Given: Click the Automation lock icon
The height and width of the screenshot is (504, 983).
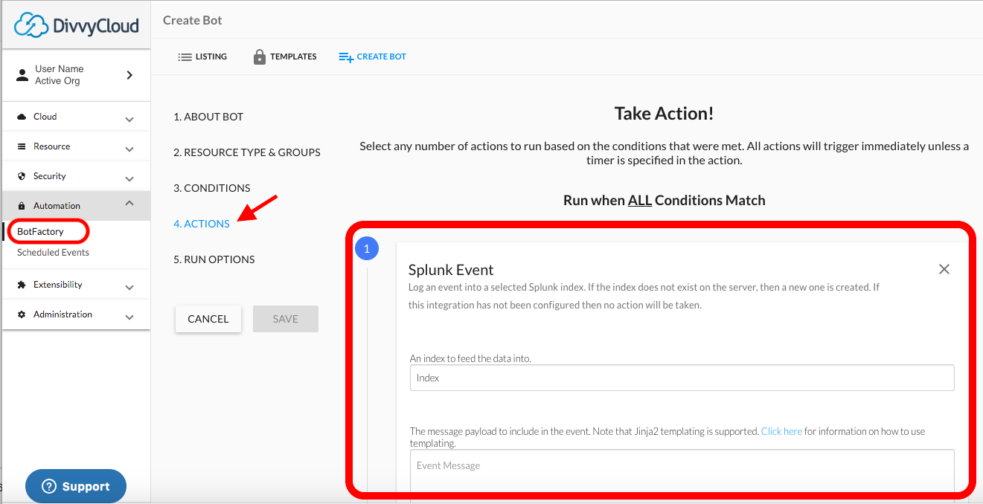Looking at the screenshot, I should pos(22,206).
